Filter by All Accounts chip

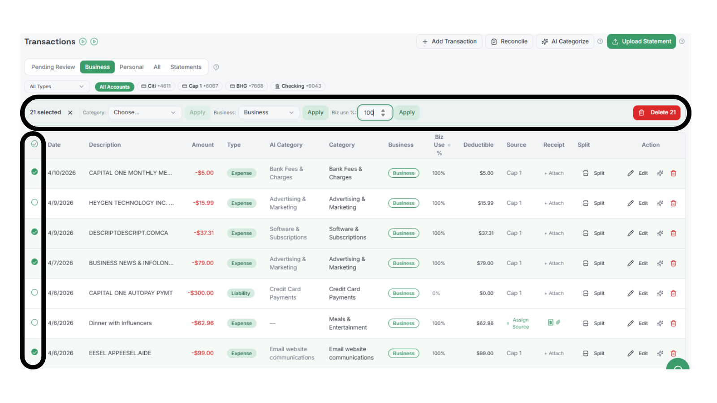115,87
